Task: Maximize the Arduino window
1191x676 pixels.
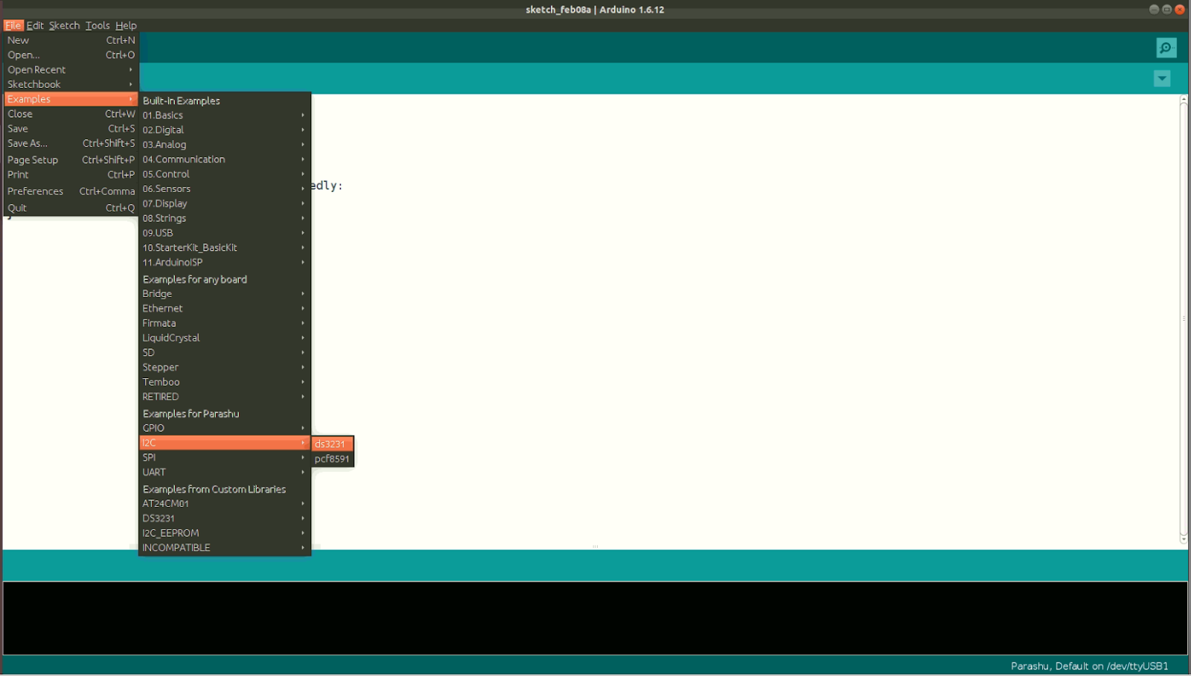Action: click(x=1166, y=10)
